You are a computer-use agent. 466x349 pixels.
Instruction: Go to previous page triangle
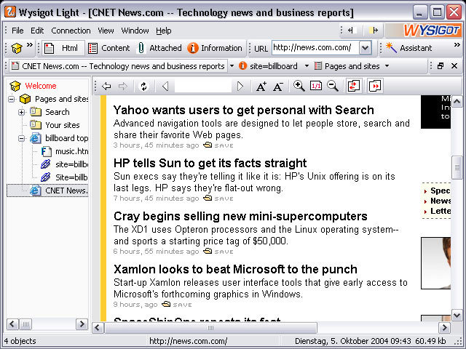(165, 87)
